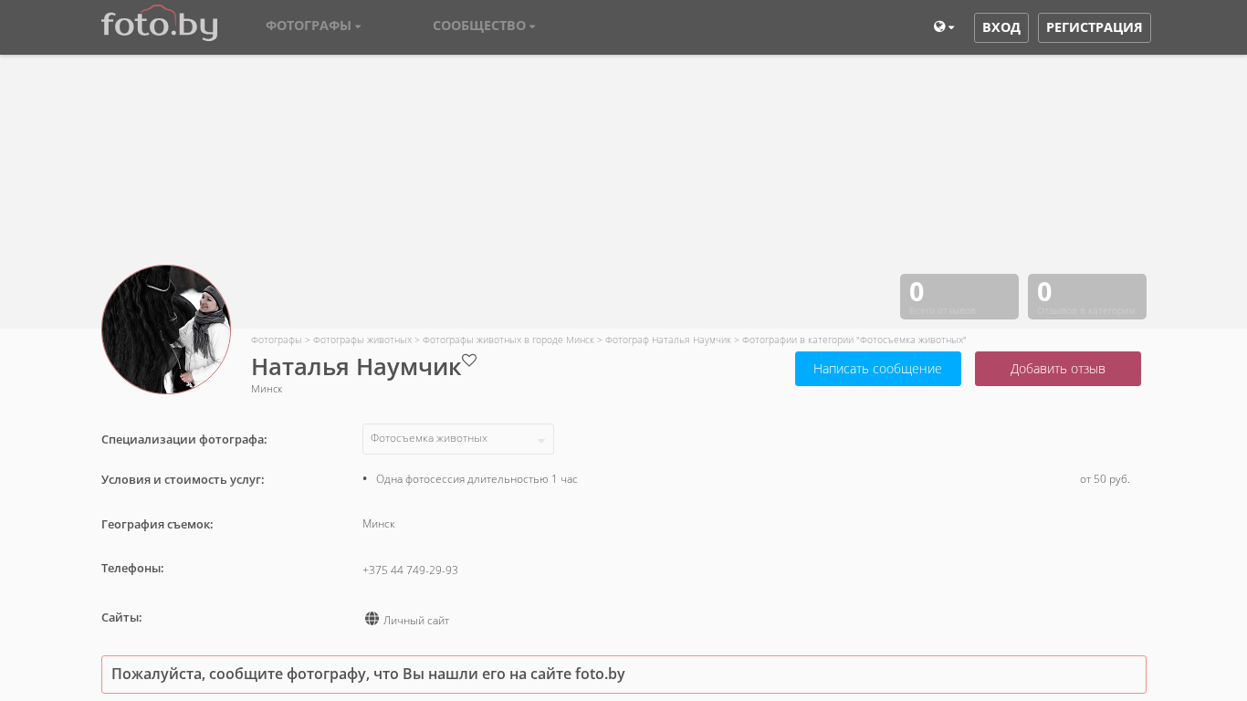Click the Регистрация button

[x=1095, y=27]
